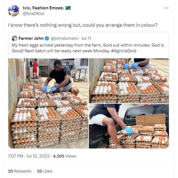Open the Farmer John display name
The width and height of the screenshot is (178, 178).
(31, 38)
